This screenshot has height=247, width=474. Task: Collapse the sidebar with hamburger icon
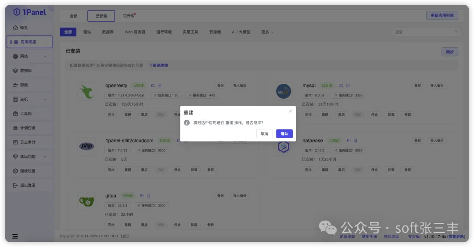(15, 236)
